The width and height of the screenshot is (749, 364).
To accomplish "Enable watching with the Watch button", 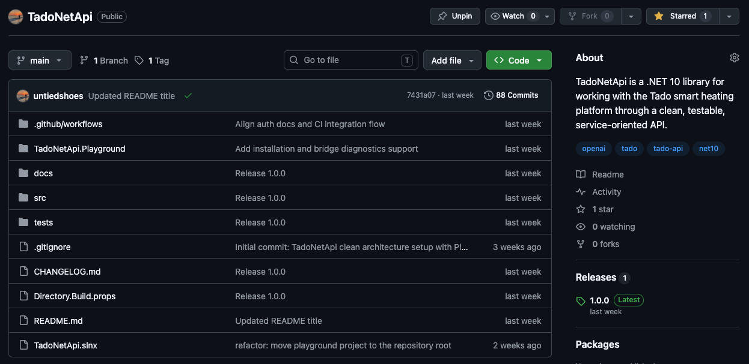I will [x=510, y=16].
